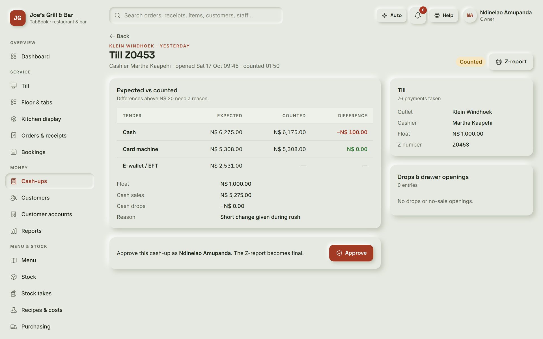Open the Dashboard page label

pos(35,56)
